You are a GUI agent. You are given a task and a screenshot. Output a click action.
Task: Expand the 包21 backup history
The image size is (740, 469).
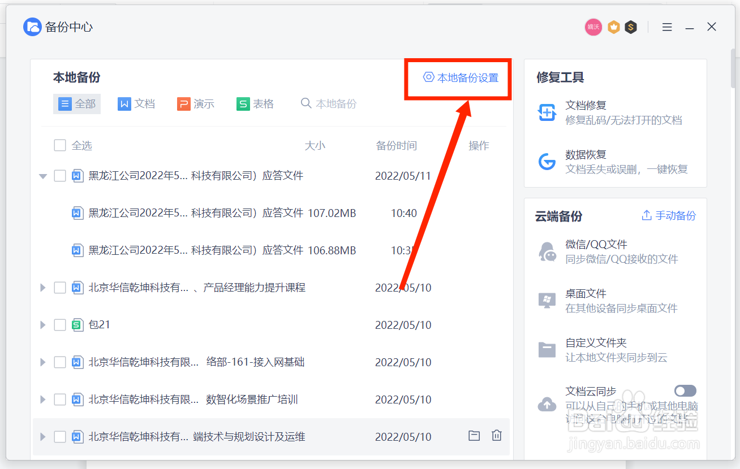pos(42,324)
